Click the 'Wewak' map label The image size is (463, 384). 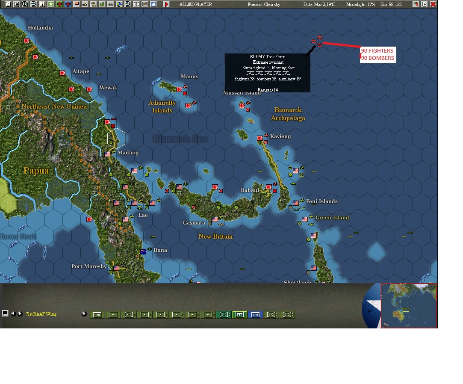pos(108,87)
